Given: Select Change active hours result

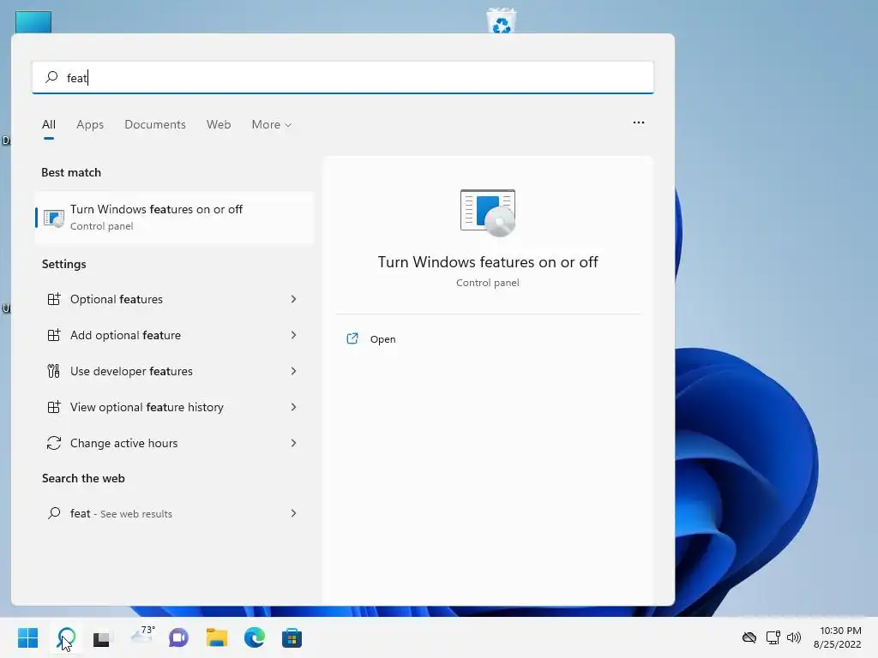Looking at the screenshot, I should click(x=174, y=443).
